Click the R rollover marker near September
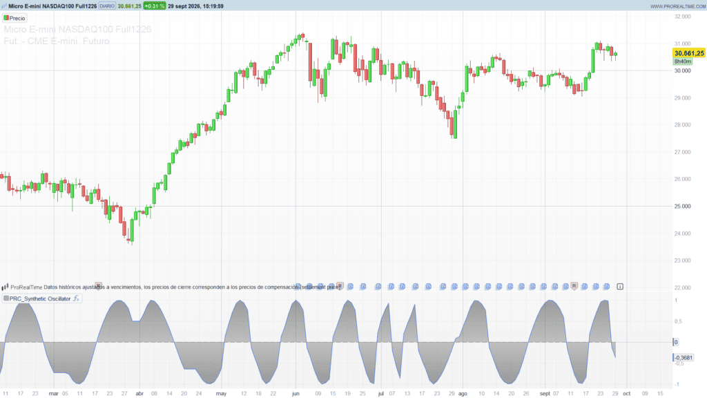 tap(574, 286)
